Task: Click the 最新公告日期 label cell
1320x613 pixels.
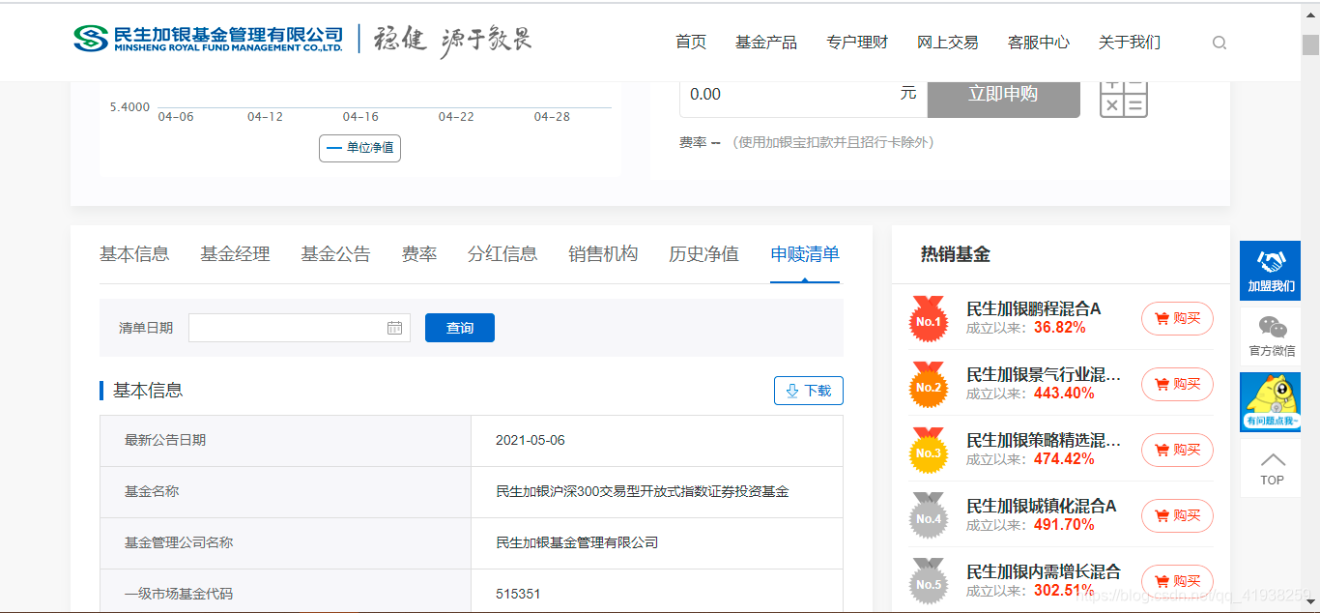Action: [x=285, y=441]
